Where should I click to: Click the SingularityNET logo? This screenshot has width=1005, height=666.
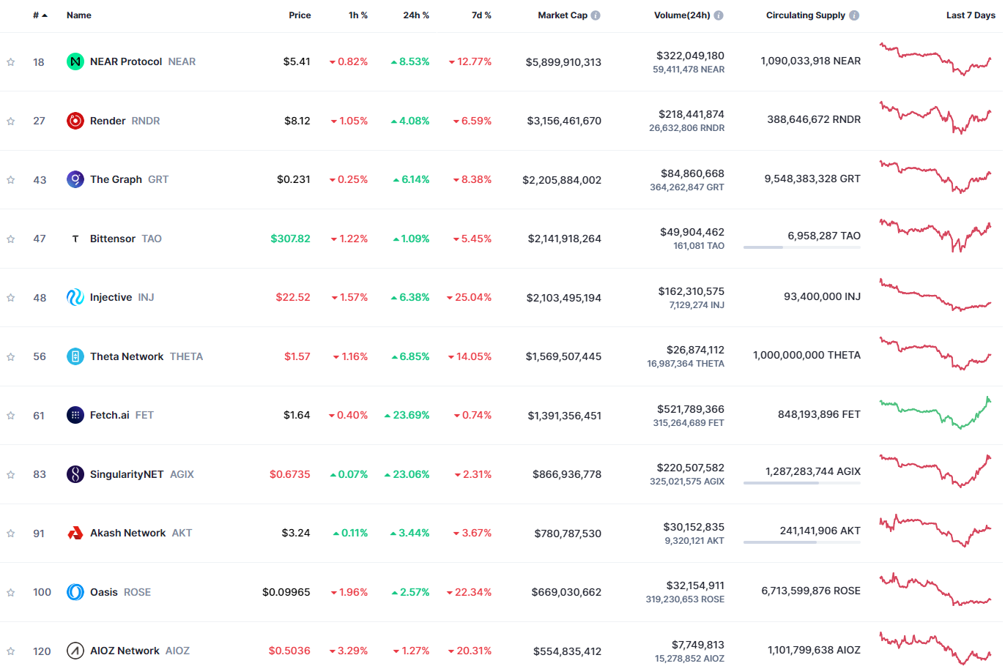[x=75, y=474]
